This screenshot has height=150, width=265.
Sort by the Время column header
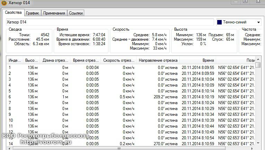[x=208, y=60]
